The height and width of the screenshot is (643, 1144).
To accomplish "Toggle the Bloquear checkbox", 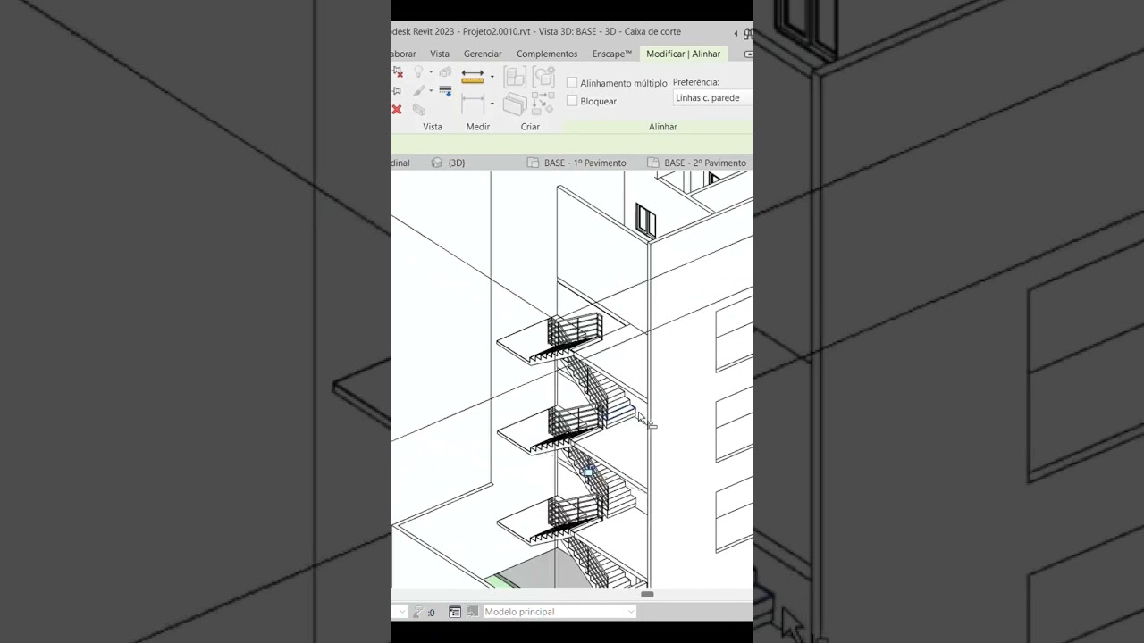I will tap(572, 101).
